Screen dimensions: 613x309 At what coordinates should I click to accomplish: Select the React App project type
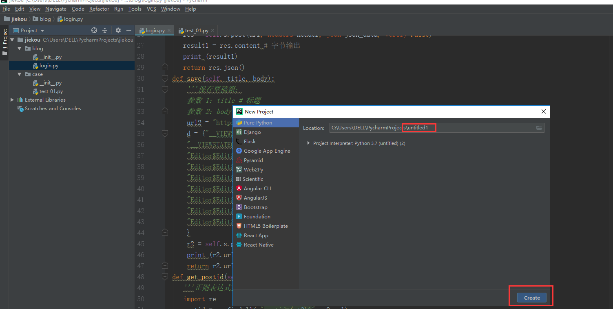point(266,235)
